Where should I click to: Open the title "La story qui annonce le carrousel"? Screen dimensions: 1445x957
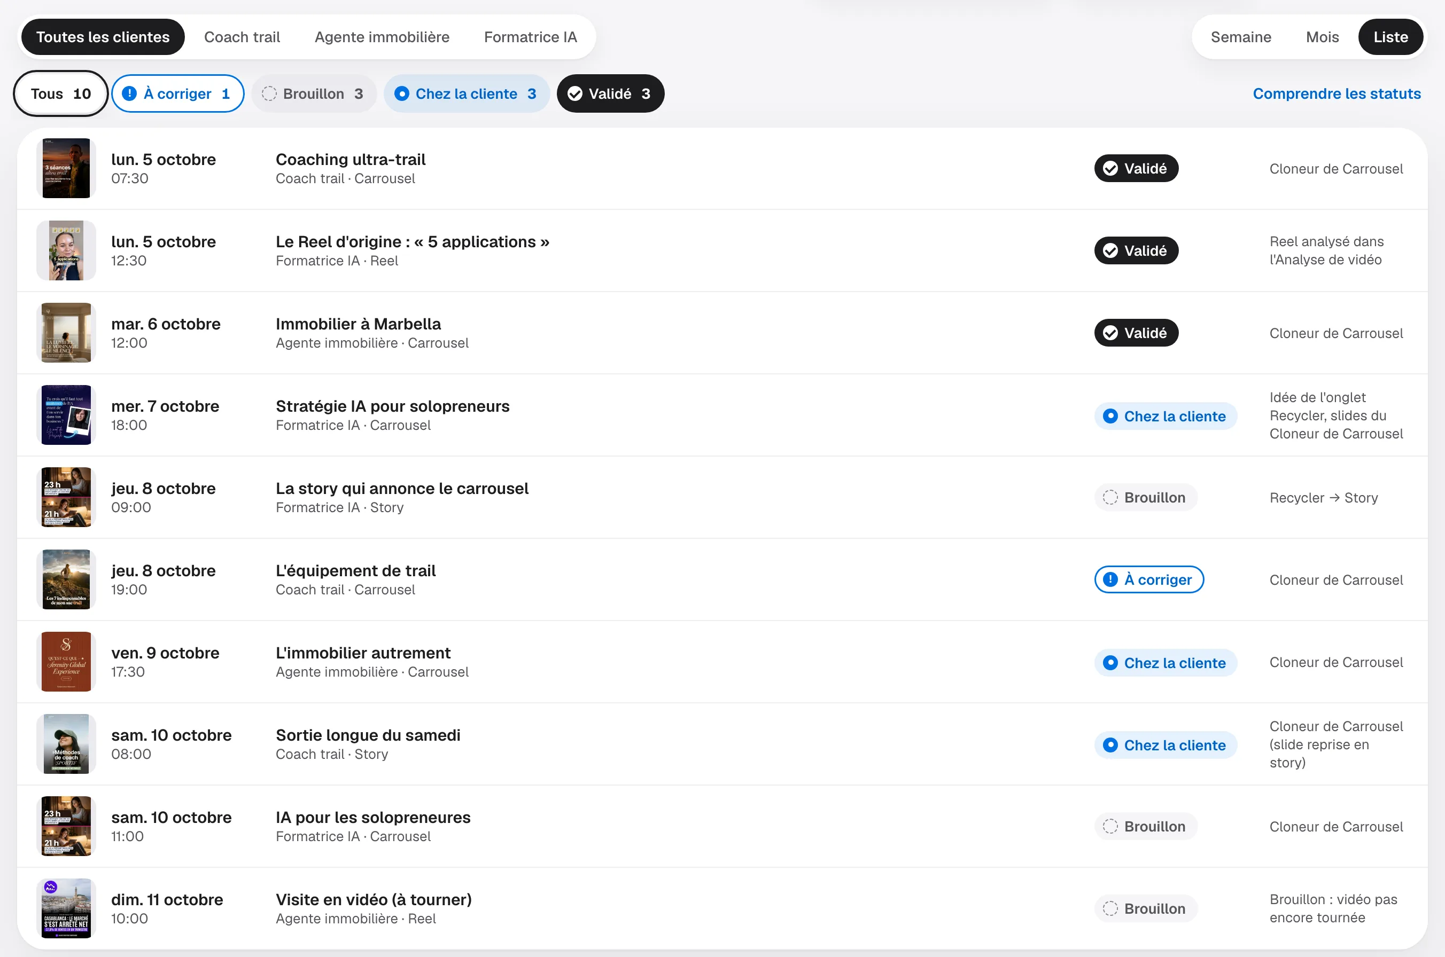[402, 488]
